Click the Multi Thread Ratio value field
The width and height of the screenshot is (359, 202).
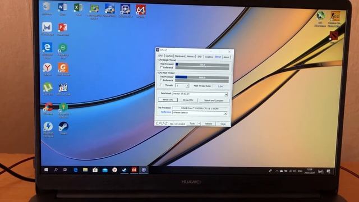tap(220, 86)
